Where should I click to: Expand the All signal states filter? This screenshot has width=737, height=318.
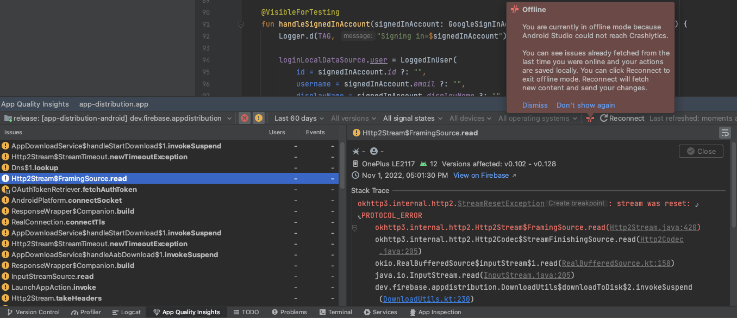point(412,118)
